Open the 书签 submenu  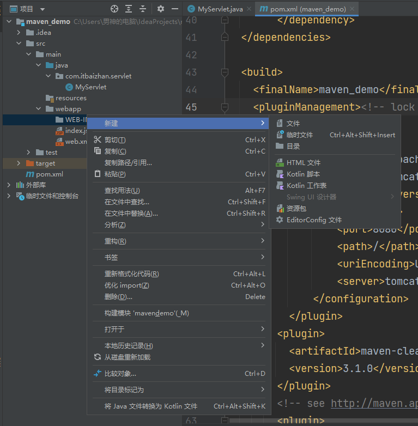(179, 257)
